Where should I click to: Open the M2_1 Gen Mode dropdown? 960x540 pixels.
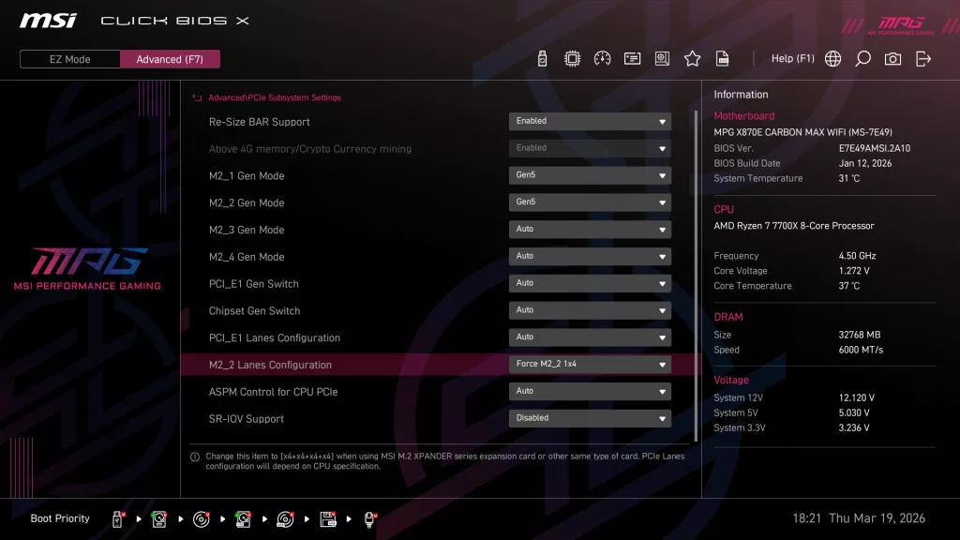click(590, 175)
